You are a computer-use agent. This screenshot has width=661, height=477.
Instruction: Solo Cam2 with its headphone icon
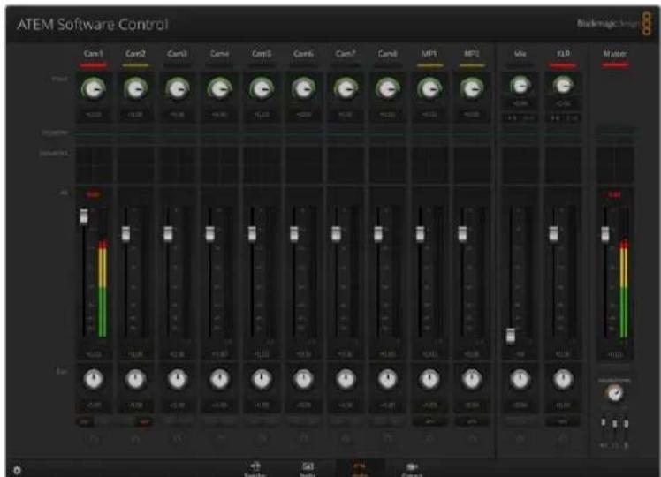(135, 439)
